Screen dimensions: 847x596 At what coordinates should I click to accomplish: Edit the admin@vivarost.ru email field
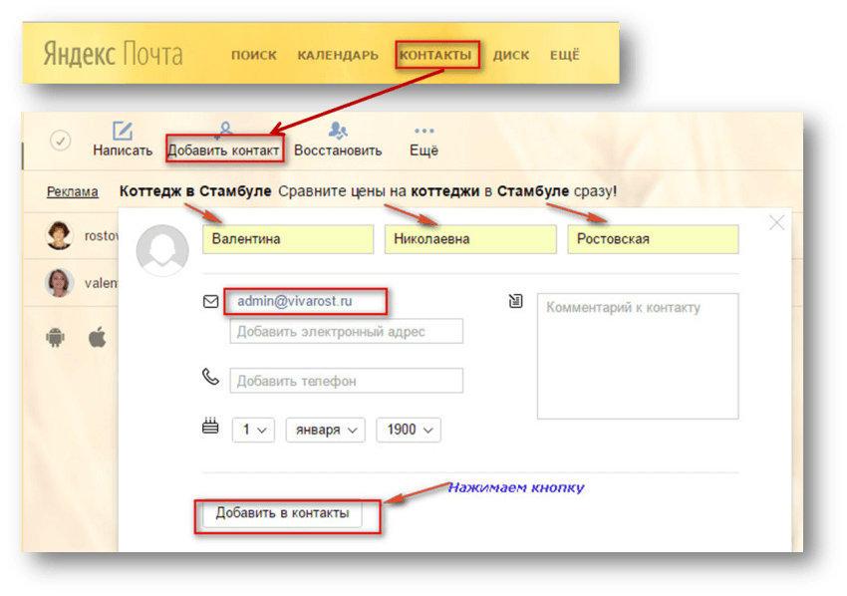click(x=306, y=302)
